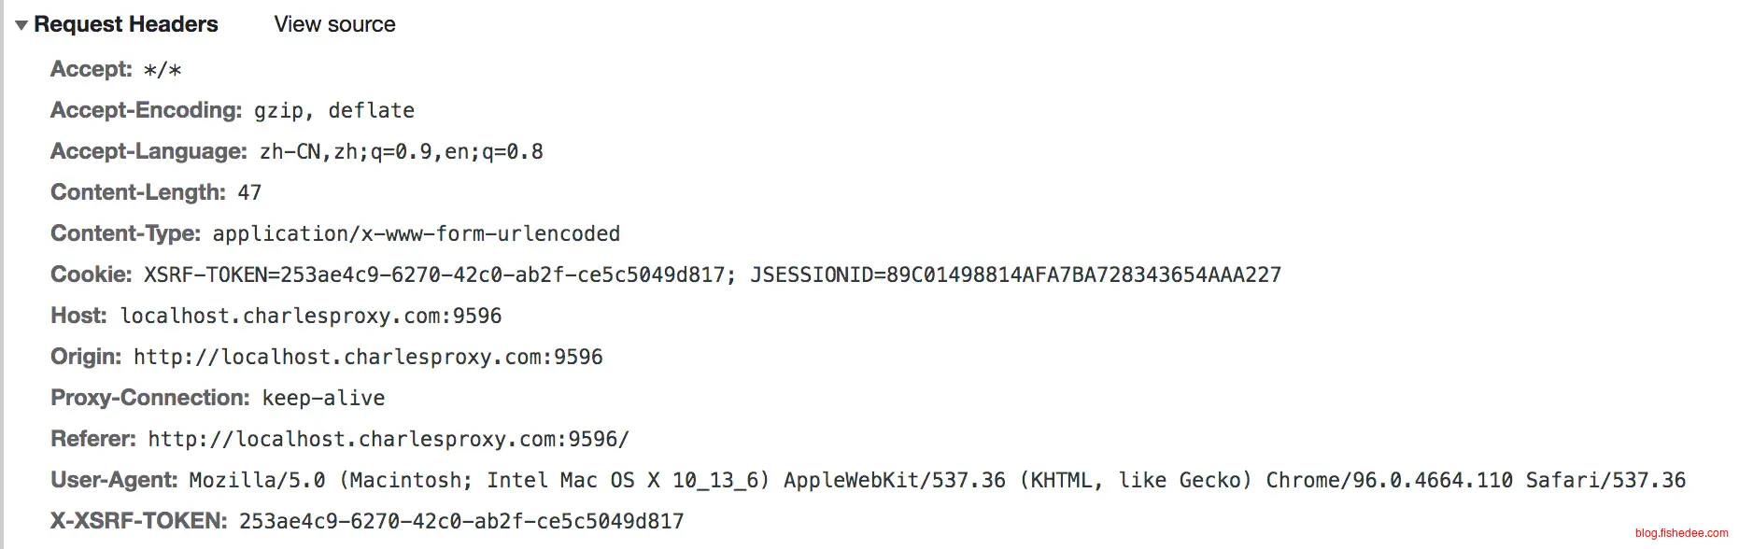This screenshot has height=549, width=1739.
Task: Click the Origin header URL value
Action: pos(368,357)
